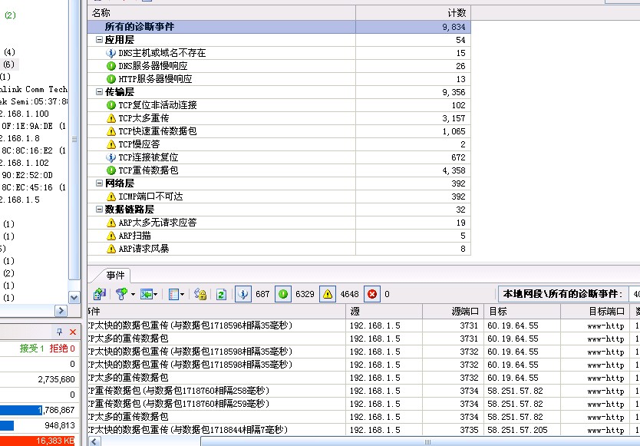Select the event row mentioning 相隔259毫秒
640x446 pixels.
coord(364,404)
